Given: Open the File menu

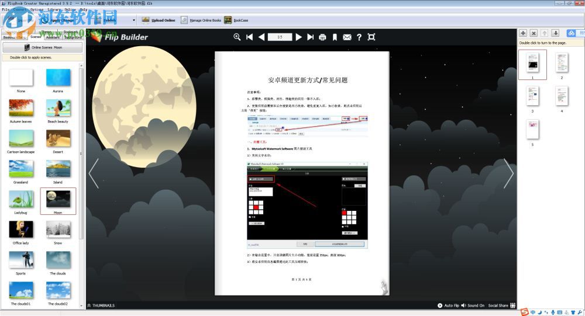Looking at the screenshot, I should (x=6, y=9).
